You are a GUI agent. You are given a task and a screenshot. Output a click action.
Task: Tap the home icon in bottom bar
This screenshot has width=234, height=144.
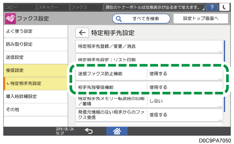117,131
